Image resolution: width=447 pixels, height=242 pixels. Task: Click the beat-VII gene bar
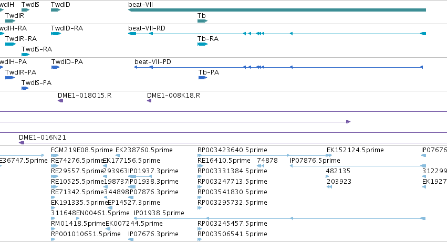pyautogui.click(x=277, y=10)
